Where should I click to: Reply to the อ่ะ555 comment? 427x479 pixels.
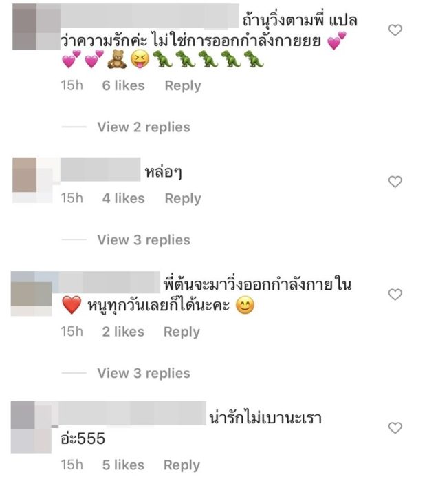(182, 465)
